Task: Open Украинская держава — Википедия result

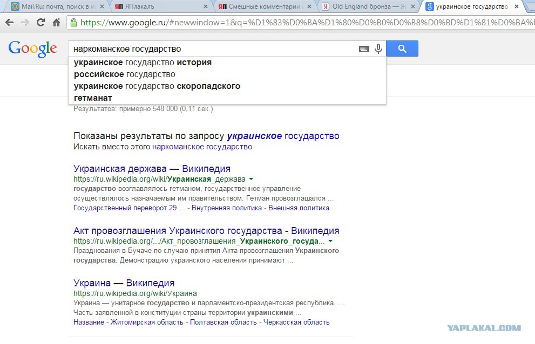Action: click(x=152, y=168)
